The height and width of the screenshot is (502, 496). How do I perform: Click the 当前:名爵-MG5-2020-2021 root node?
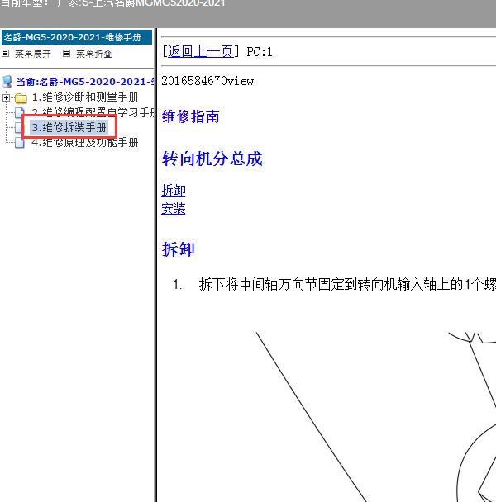pyautogui.click(x=85, y=82)
